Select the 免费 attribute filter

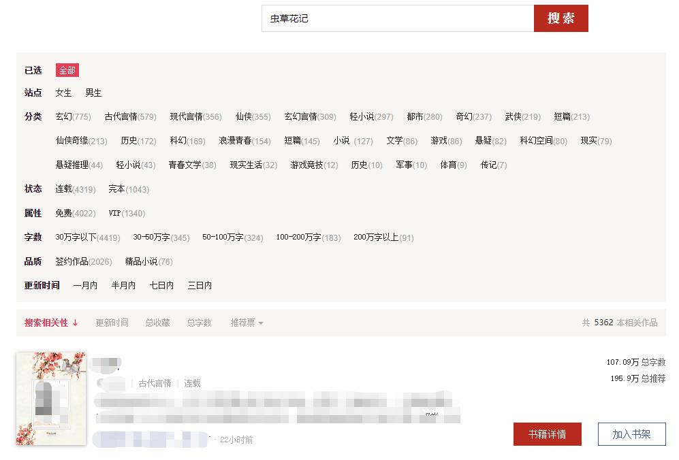tap(64, 213)
